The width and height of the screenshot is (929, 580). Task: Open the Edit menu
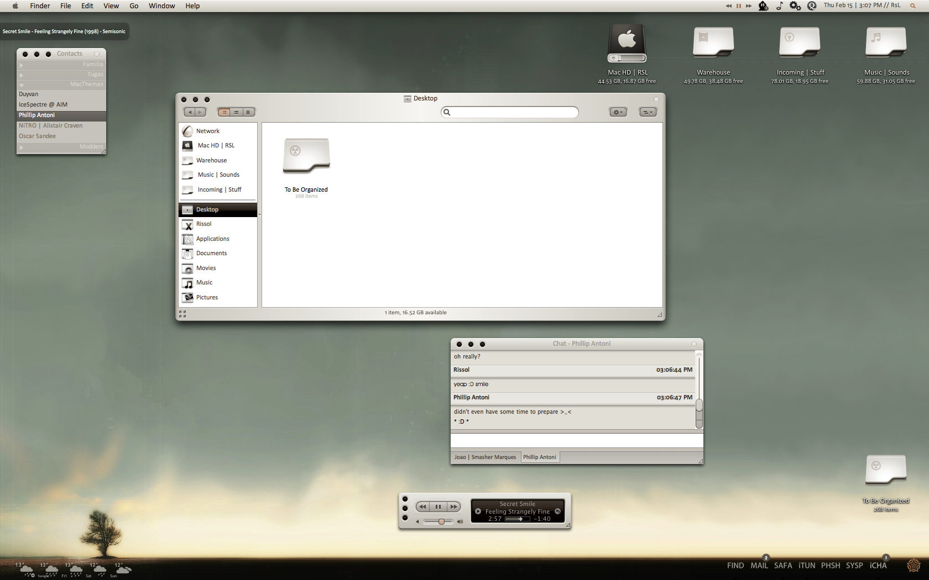pos(87,6)
